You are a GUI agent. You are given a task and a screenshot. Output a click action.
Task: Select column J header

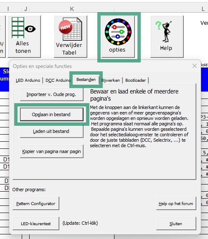point(25,9)
